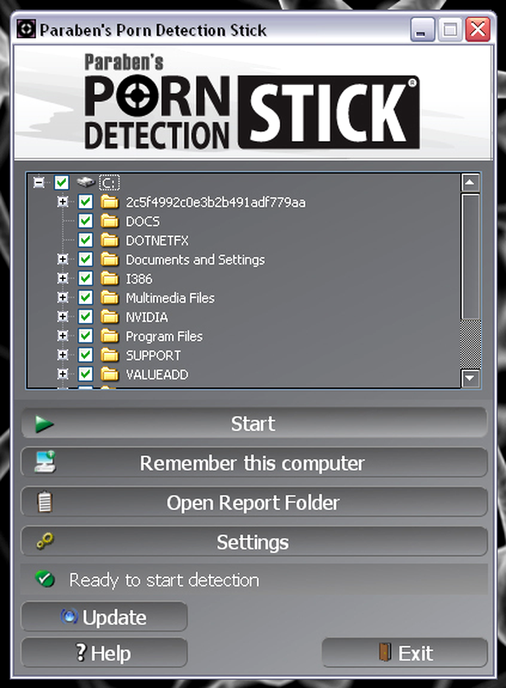
Task: Click the green play arrow on Start
Action: pos(45,424)
